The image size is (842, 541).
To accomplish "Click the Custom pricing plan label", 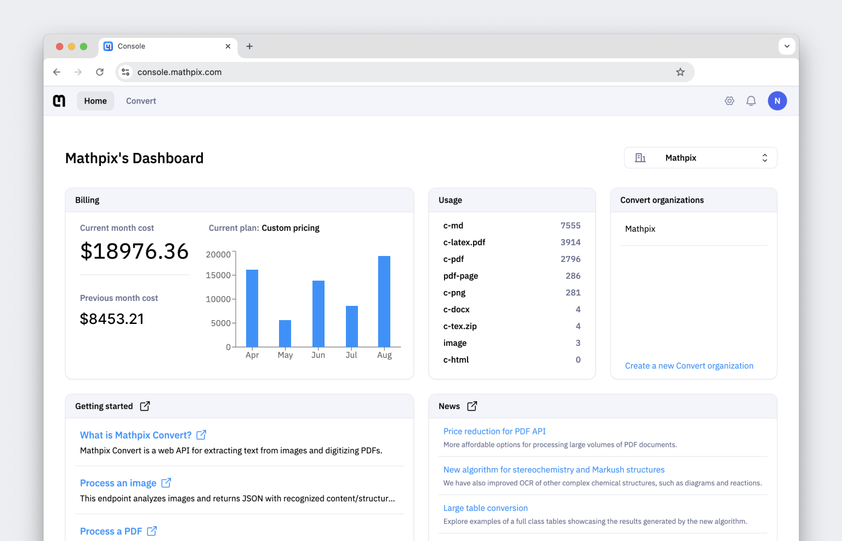I will tap(291, 228).
